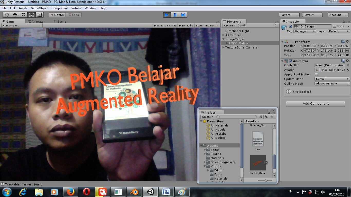The height and width of the screenshot is (197, 351).
Task: Pause the running game
Action: click(175, 15)
